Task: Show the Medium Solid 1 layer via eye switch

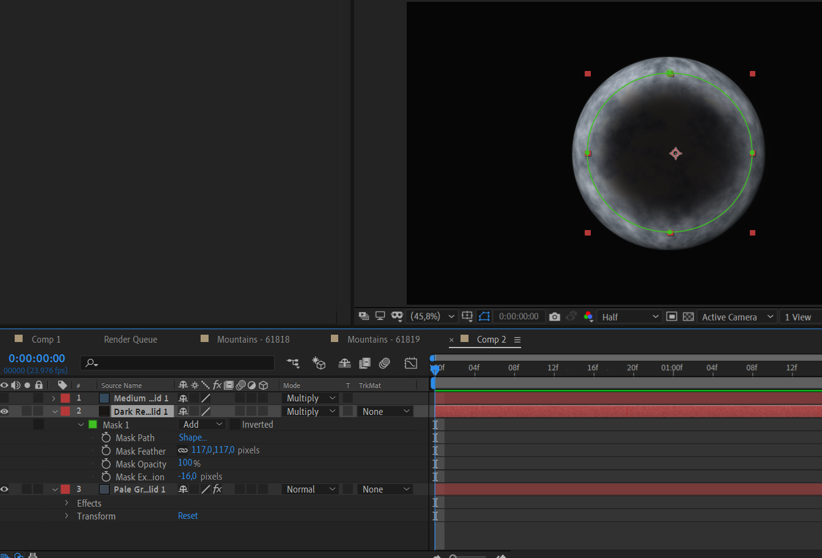Action: tap(4, 398)
